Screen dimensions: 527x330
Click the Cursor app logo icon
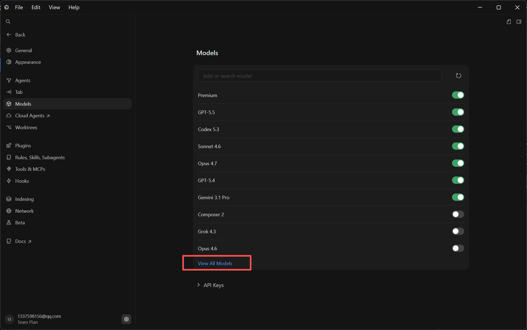point(6,7)
